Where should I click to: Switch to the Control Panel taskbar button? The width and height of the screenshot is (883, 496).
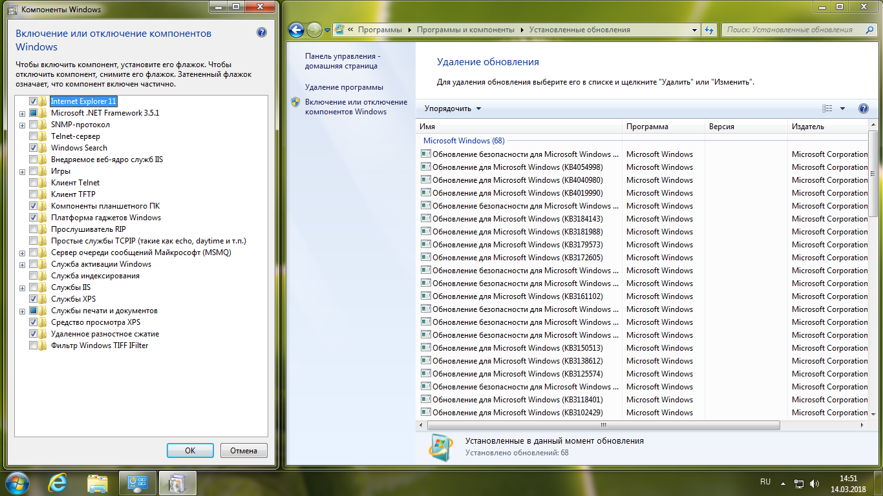[x=138, y=482]
